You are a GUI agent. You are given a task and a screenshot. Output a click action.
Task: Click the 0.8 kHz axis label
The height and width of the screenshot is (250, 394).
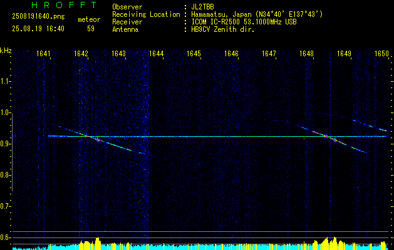point(5,175)
